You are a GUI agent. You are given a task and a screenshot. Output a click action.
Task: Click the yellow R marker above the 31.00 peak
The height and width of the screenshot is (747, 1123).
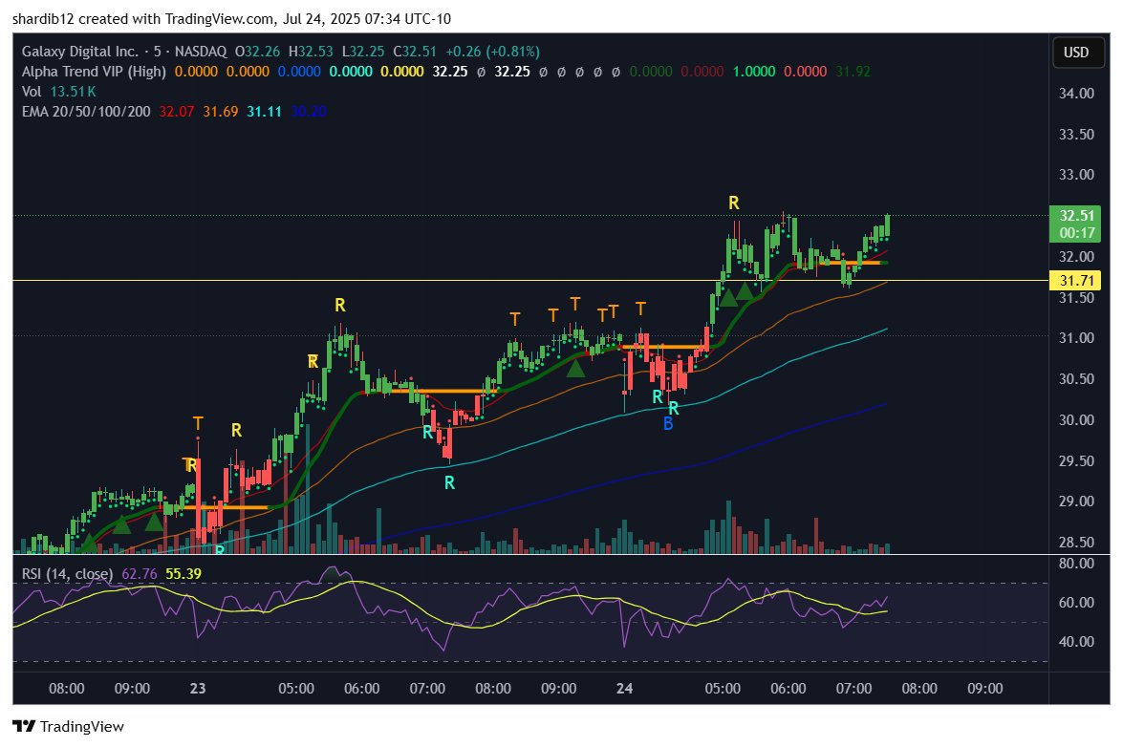coord(340,306)
